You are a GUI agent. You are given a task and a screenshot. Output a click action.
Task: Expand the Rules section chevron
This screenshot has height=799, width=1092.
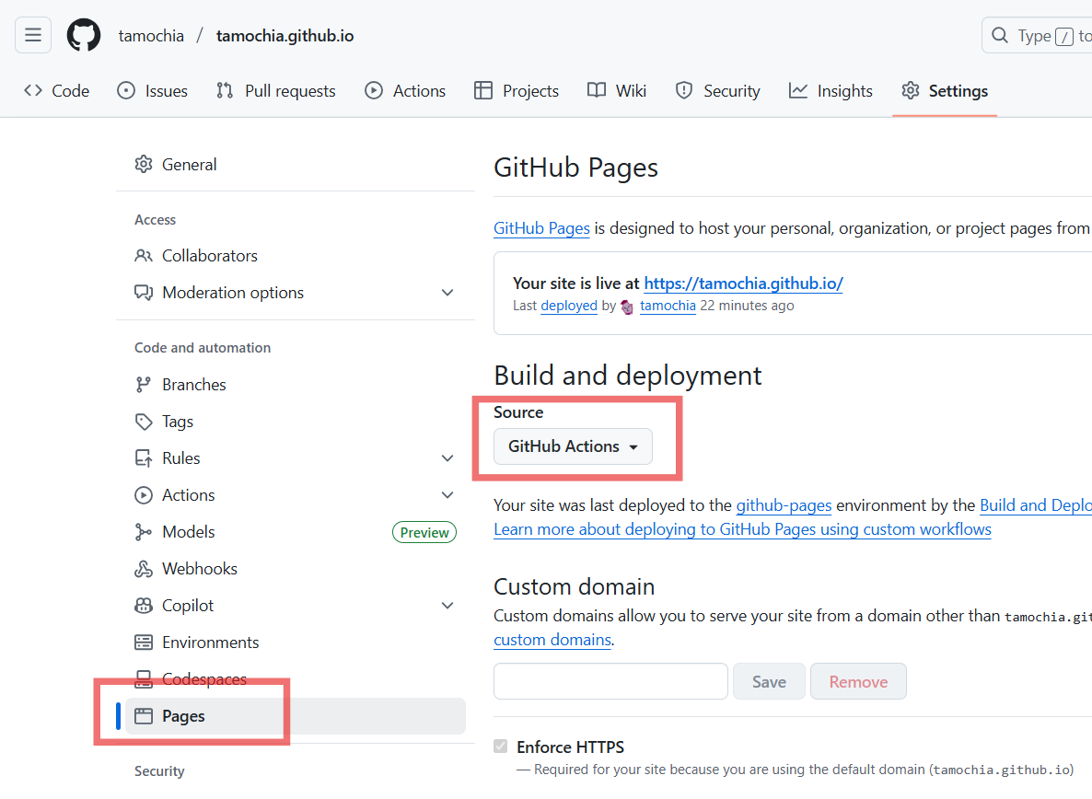(x=447, y=458)
